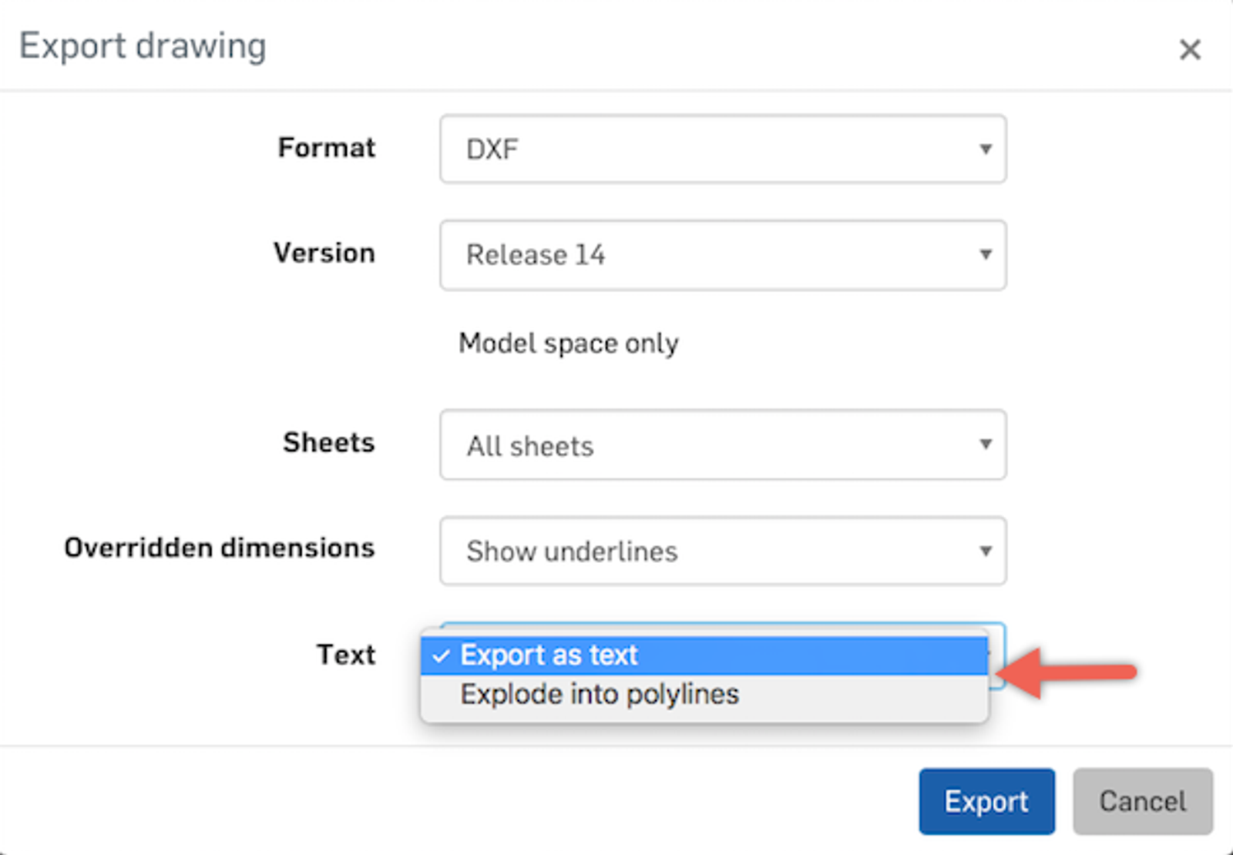Viewport: 1233px width, 855px height.
Task: Click the Format field label
Action: 327,148
